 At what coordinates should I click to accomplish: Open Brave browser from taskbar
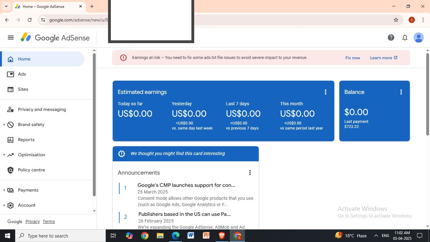(x=222, y=236)
